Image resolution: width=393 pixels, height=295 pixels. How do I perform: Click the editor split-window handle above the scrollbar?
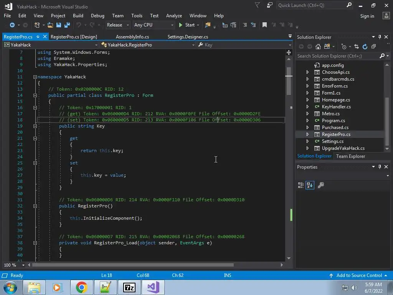coord(289,52)
